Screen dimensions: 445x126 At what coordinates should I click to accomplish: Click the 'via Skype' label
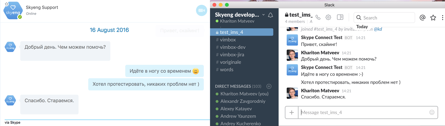[x=12, y=123]
